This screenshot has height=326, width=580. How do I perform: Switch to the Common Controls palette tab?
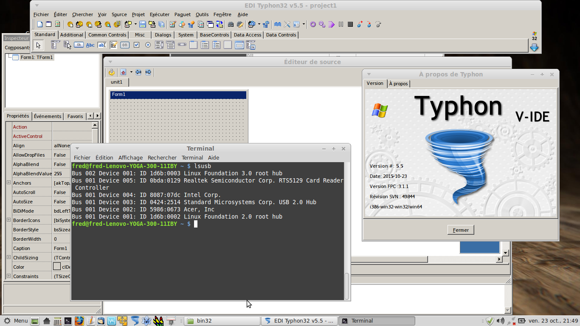pyautogui.click(x=107, y=35)
